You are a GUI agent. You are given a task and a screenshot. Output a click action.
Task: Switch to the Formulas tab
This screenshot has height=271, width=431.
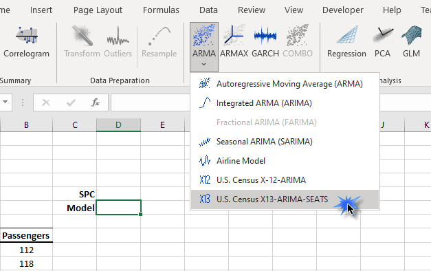(x=161, y=10)
